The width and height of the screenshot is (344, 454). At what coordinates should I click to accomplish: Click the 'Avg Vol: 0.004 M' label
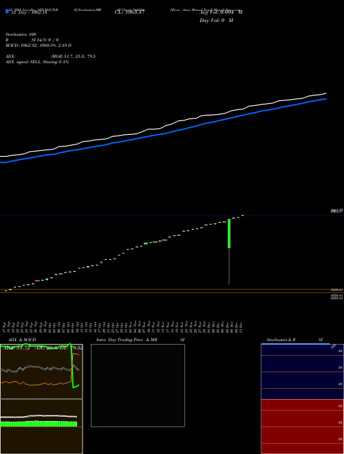221,12
